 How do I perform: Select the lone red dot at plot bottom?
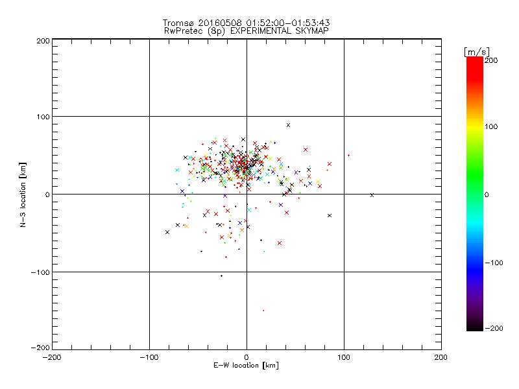(263, 311)
